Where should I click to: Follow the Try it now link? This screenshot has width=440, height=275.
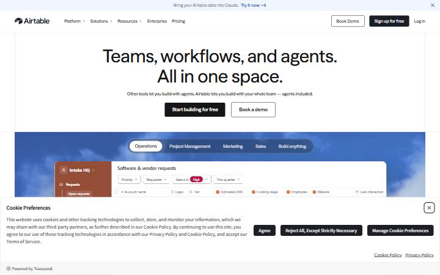tap(253, 5)
